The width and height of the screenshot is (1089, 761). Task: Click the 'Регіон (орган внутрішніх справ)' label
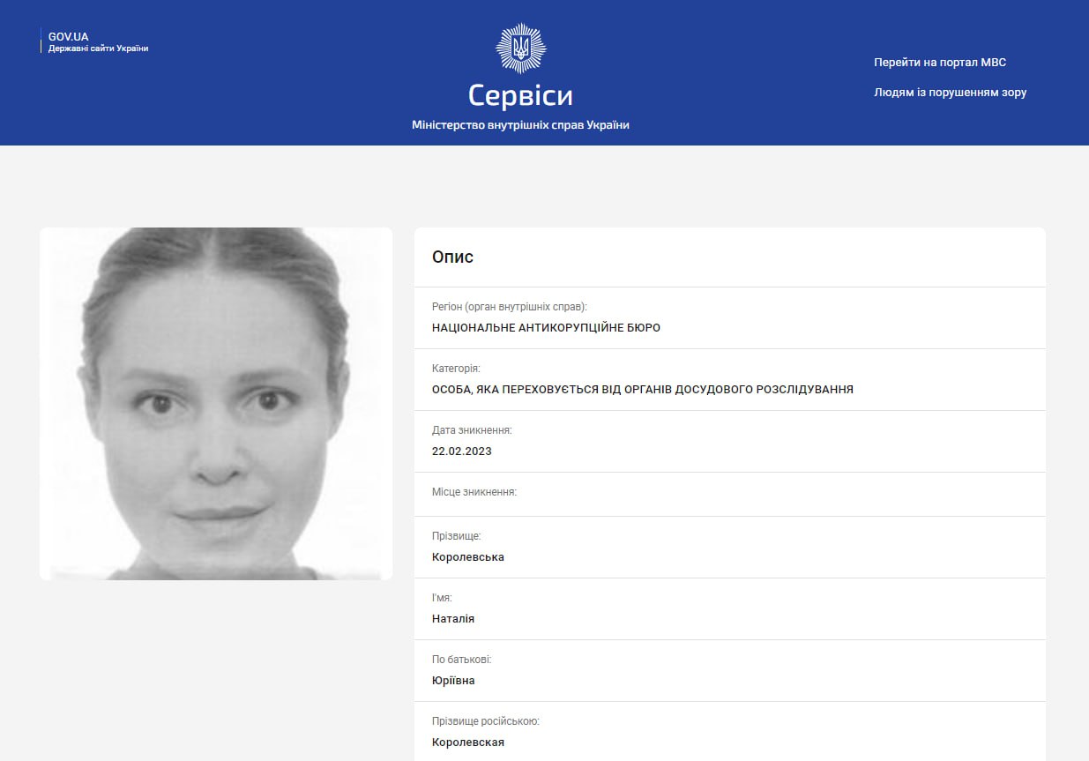point(509,307)
